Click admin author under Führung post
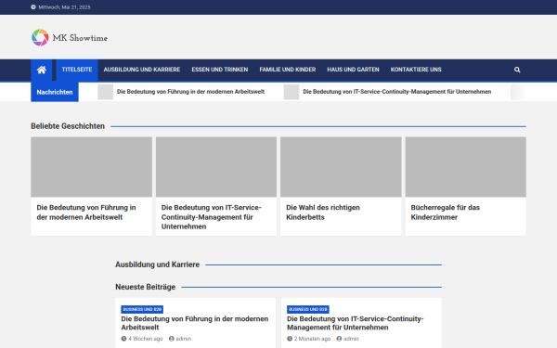Image resolution: width=557 pixels, height=348 pixels. click(x=184, y=339)
